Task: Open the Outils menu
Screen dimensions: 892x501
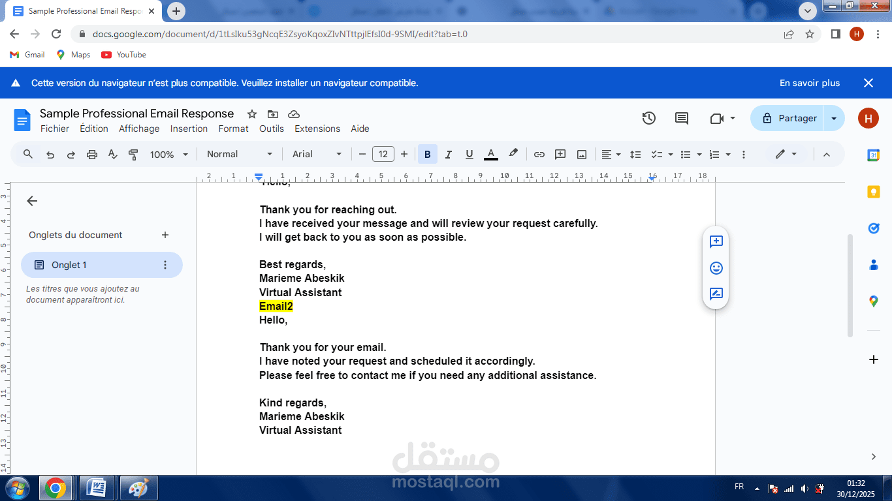Action: point(272,129)
